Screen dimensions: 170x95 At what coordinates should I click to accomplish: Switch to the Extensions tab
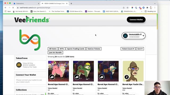26,3
